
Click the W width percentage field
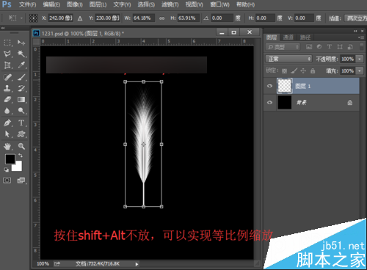143,18
